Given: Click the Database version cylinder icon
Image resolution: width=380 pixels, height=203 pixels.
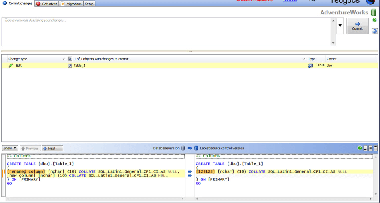Looking at the screenshot, I should click(x=183, y=148).
